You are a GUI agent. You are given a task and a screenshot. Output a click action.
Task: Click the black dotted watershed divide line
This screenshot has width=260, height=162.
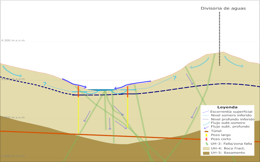pyautogui.click(x=219, y=38)
